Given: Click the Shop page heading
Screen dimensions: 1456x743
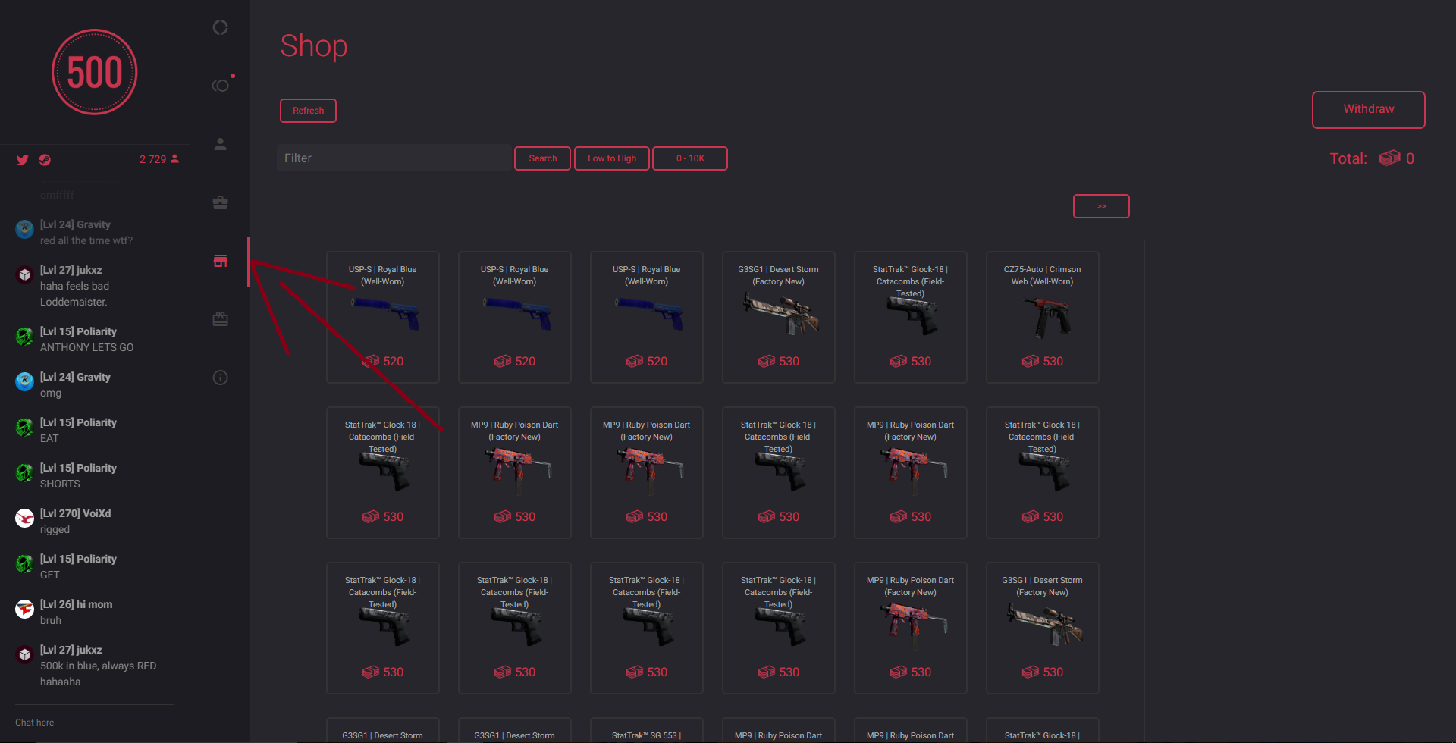Looking at the screenshot, I should (314, 46).
